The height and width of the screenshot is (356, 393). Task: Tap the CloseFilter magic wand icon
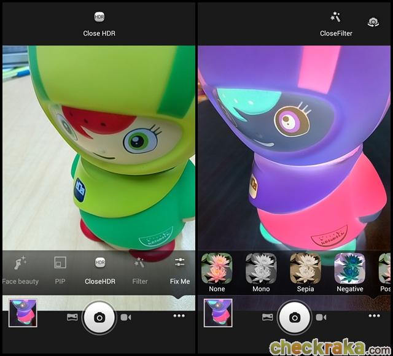coord(335,17)
